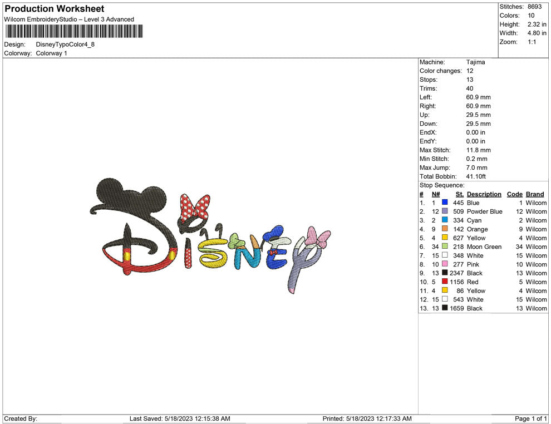Click the Width value '4.80 in'
The height and width of the screenshot is (424, 551).
[x=537, y=33]
